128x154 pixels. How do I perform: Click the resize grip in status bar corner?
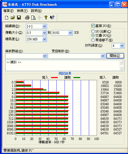[126, 151]
